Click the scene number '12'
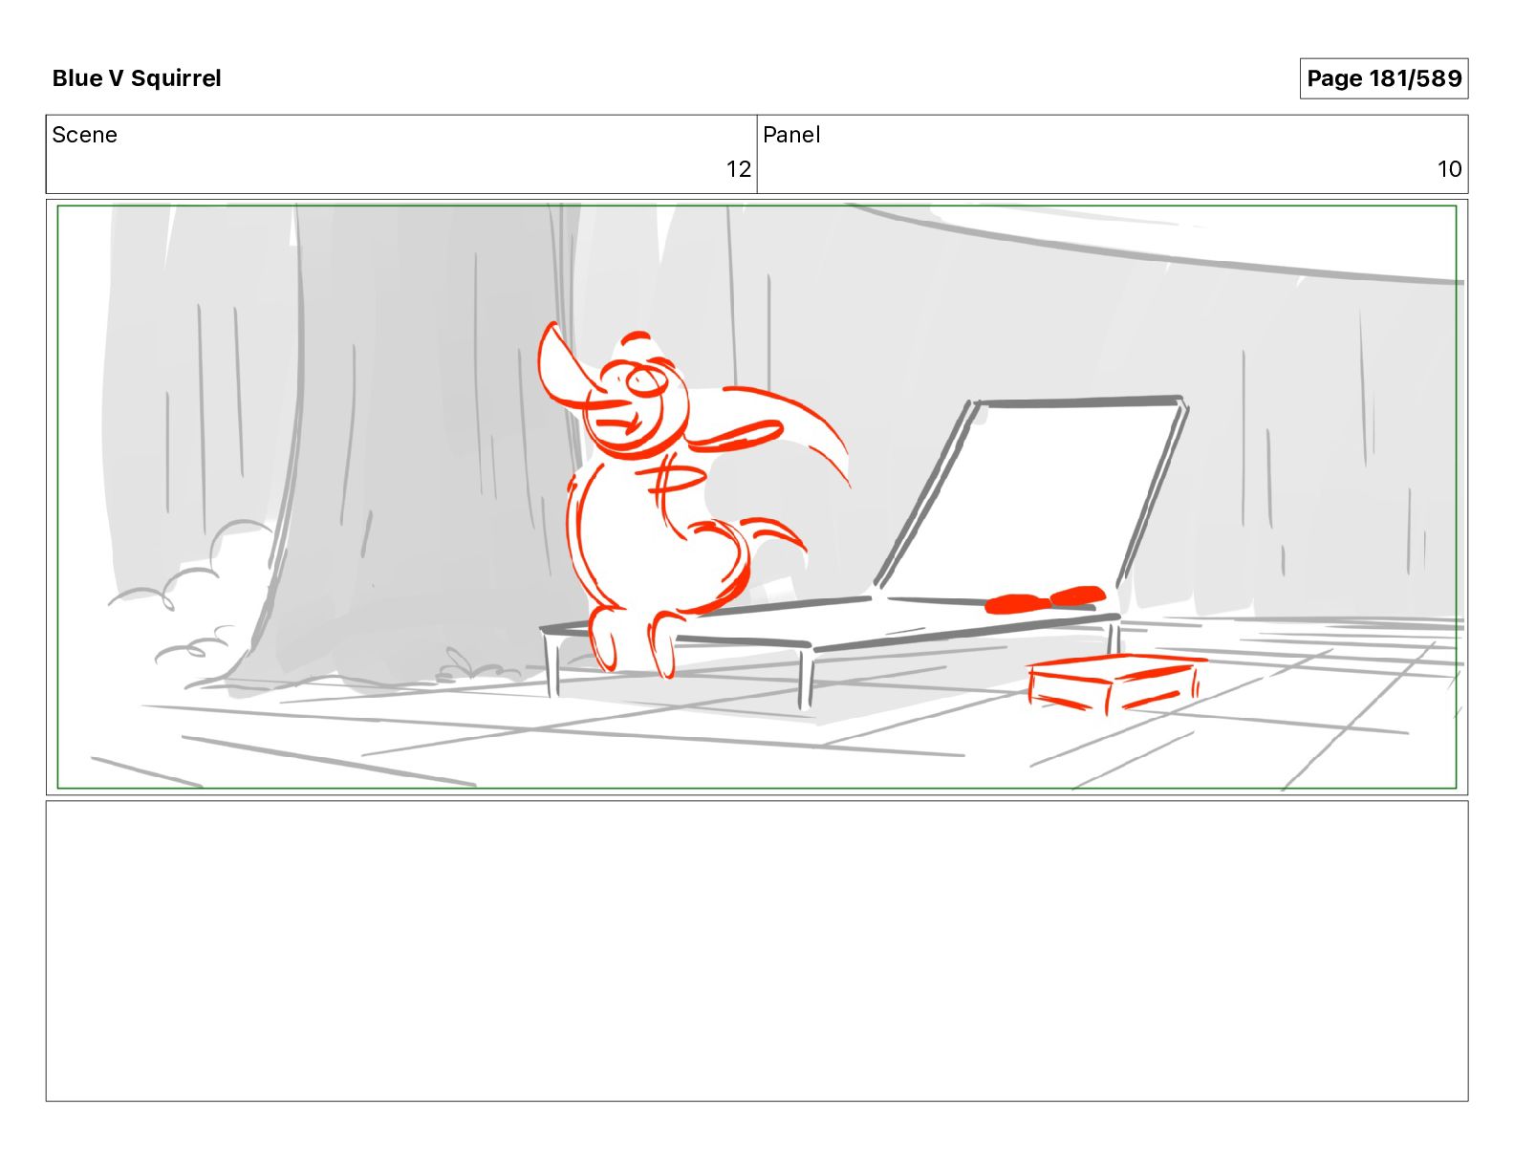This screenshot has height=1170, width=1514. tap(738, 169)
